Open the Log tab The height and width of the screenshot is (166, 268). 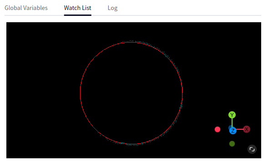pos(112,8)
